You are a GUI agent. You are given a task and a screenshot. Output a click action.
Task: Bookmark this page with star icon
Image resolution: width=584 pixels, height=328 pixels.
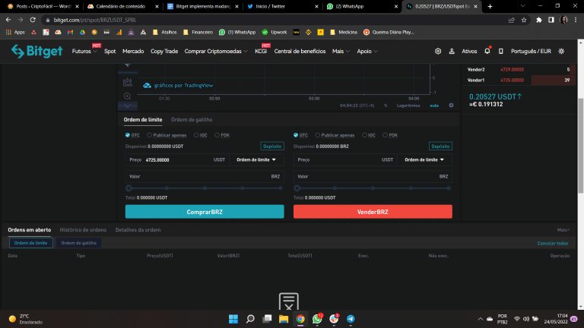coord(524,20)
